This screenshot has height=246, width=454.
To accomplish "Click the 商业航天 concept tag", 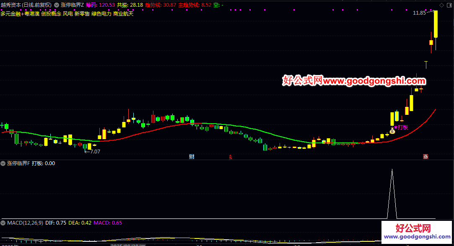I will (123, 13).
